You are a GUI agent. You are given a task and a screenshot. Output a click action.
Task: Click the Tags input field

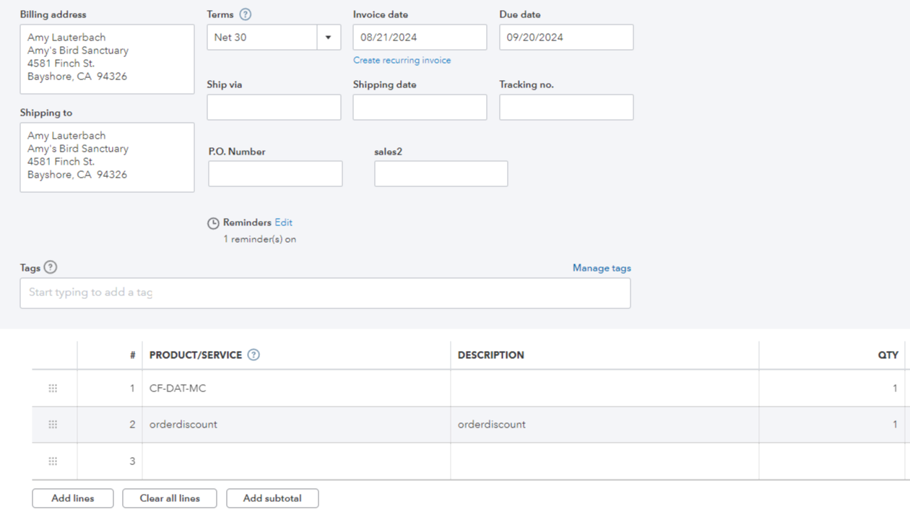[325, 293]
